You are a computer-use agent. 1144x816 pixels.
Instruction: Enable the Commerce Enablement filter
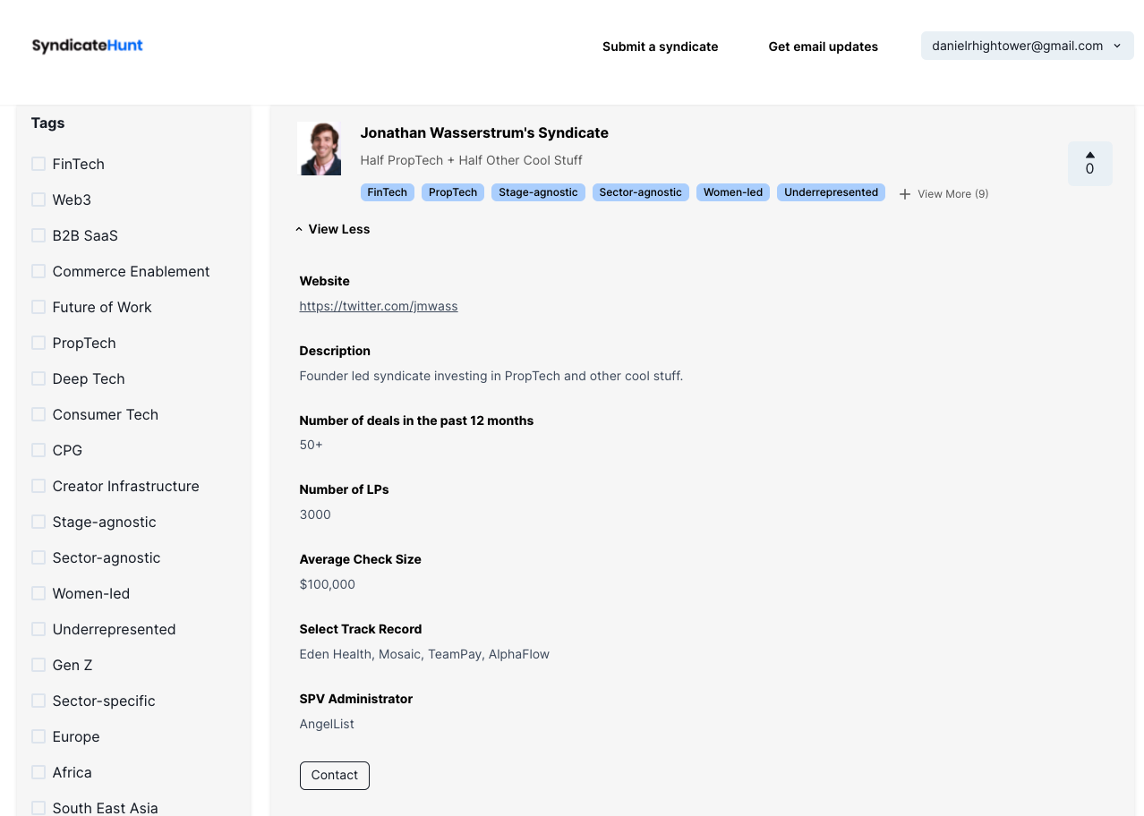click(x=38, y=271)
